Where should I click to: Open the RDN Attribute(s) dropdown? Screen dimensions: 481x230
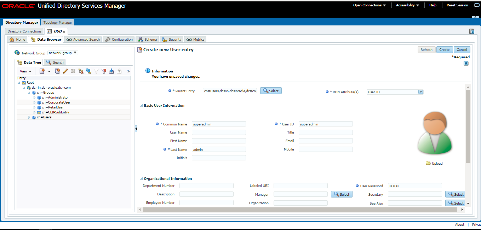coord(421,92)
